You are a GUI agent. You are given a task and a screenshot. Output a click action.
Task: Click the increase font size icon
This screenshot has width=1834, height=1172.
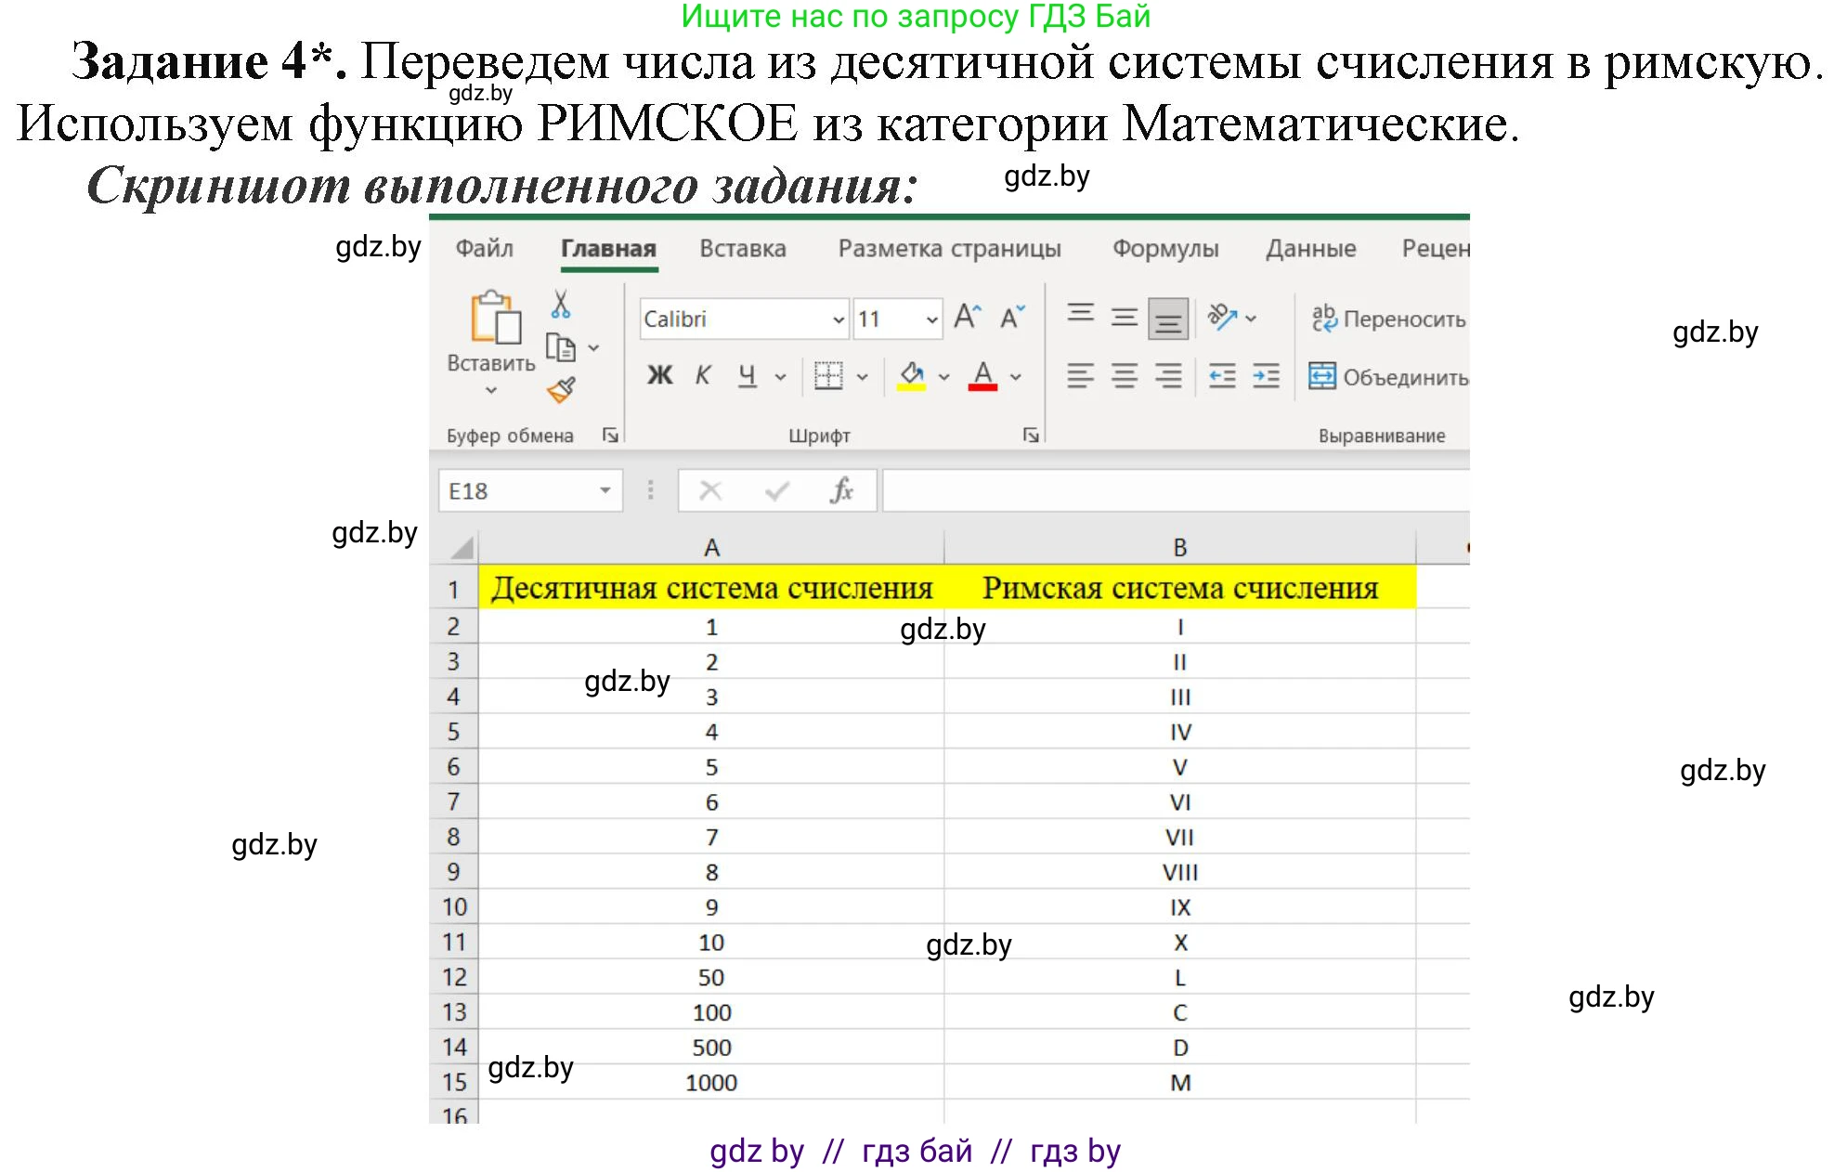coord(968,317)
